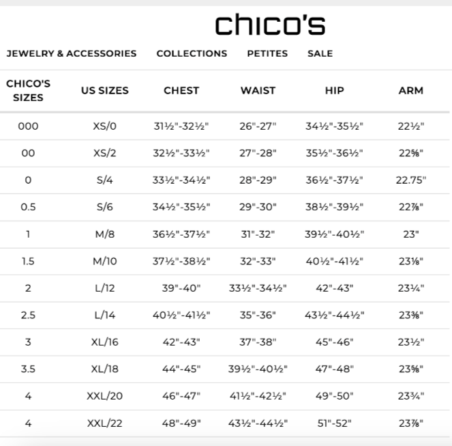Open the Jewelry & Accessories menu

pos(72,53)
